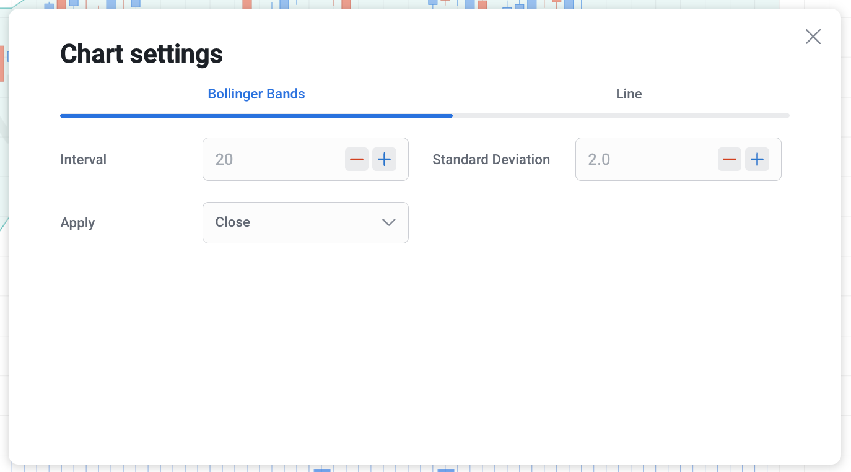
Task: Close the Chart settings dialog
Action: click(x=813, y=37)
